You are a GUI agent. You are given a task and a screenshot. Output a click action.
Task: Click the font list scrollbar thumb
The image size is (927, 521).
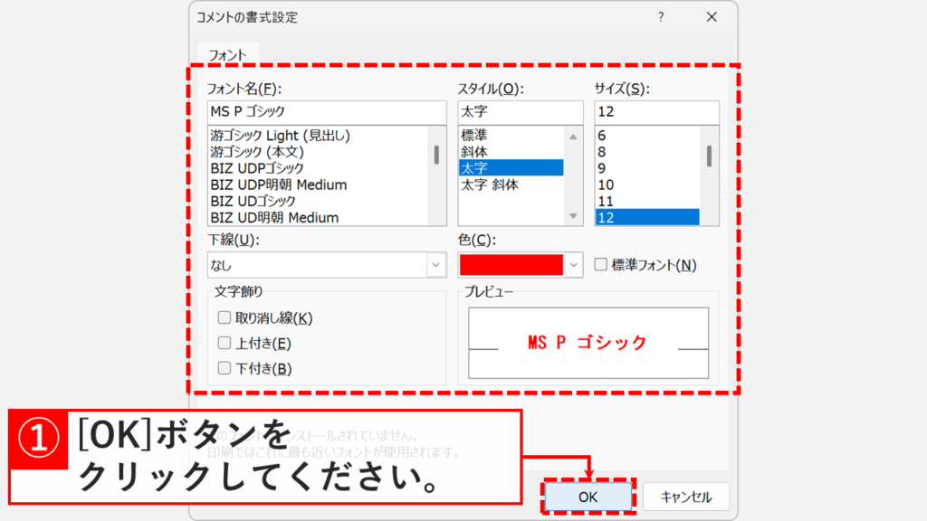[x=437, y=155]
